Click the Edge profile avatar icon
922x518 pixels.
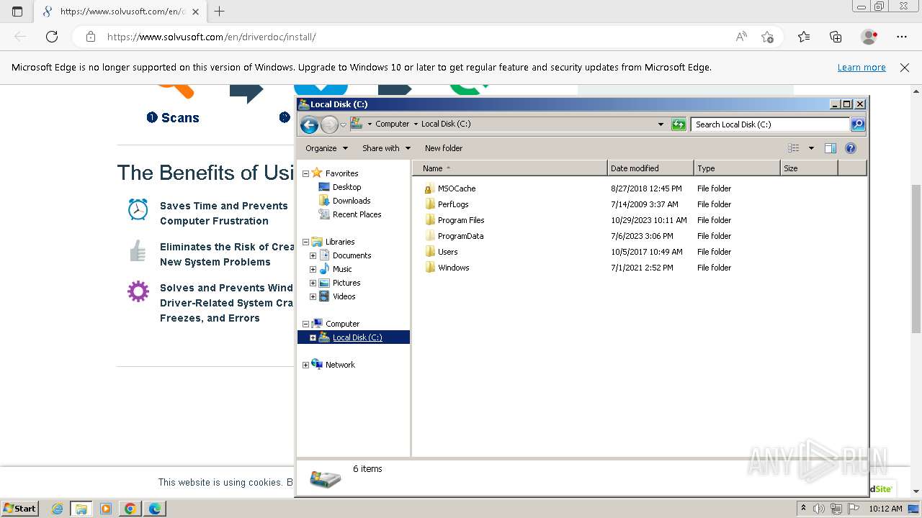(869, 37)
